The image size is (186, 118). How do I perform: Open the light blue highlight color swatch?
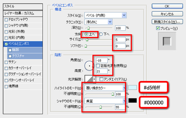[x=133, y=88]
